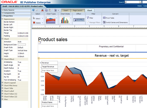Click the Margin property value
This screenshot has width=147, height=108.
pos(23,33)
